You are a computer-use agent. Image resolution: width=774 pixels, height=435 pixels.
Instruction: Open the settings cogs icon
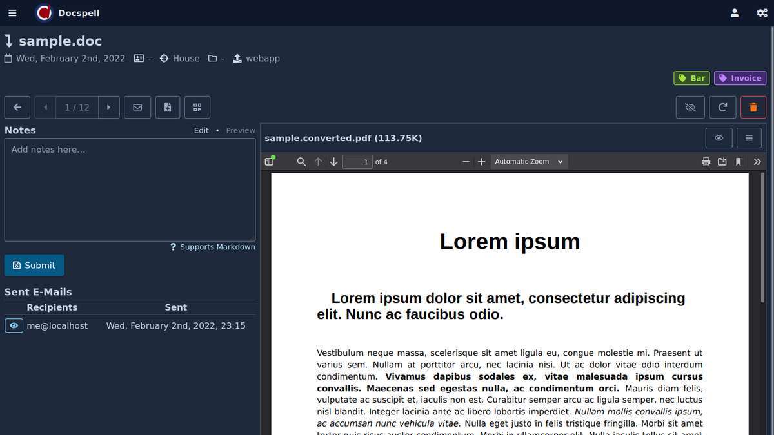(x=762, y=13)
